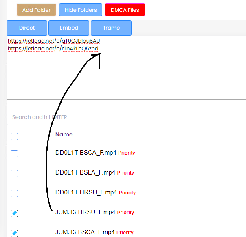Select the Iframe tab
Viewport: 246px width, 237px height.
pyautogui.click(x=111, y=28)
